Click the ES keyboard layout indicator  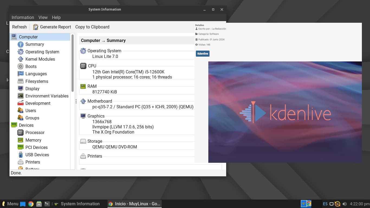pos(325,204)
